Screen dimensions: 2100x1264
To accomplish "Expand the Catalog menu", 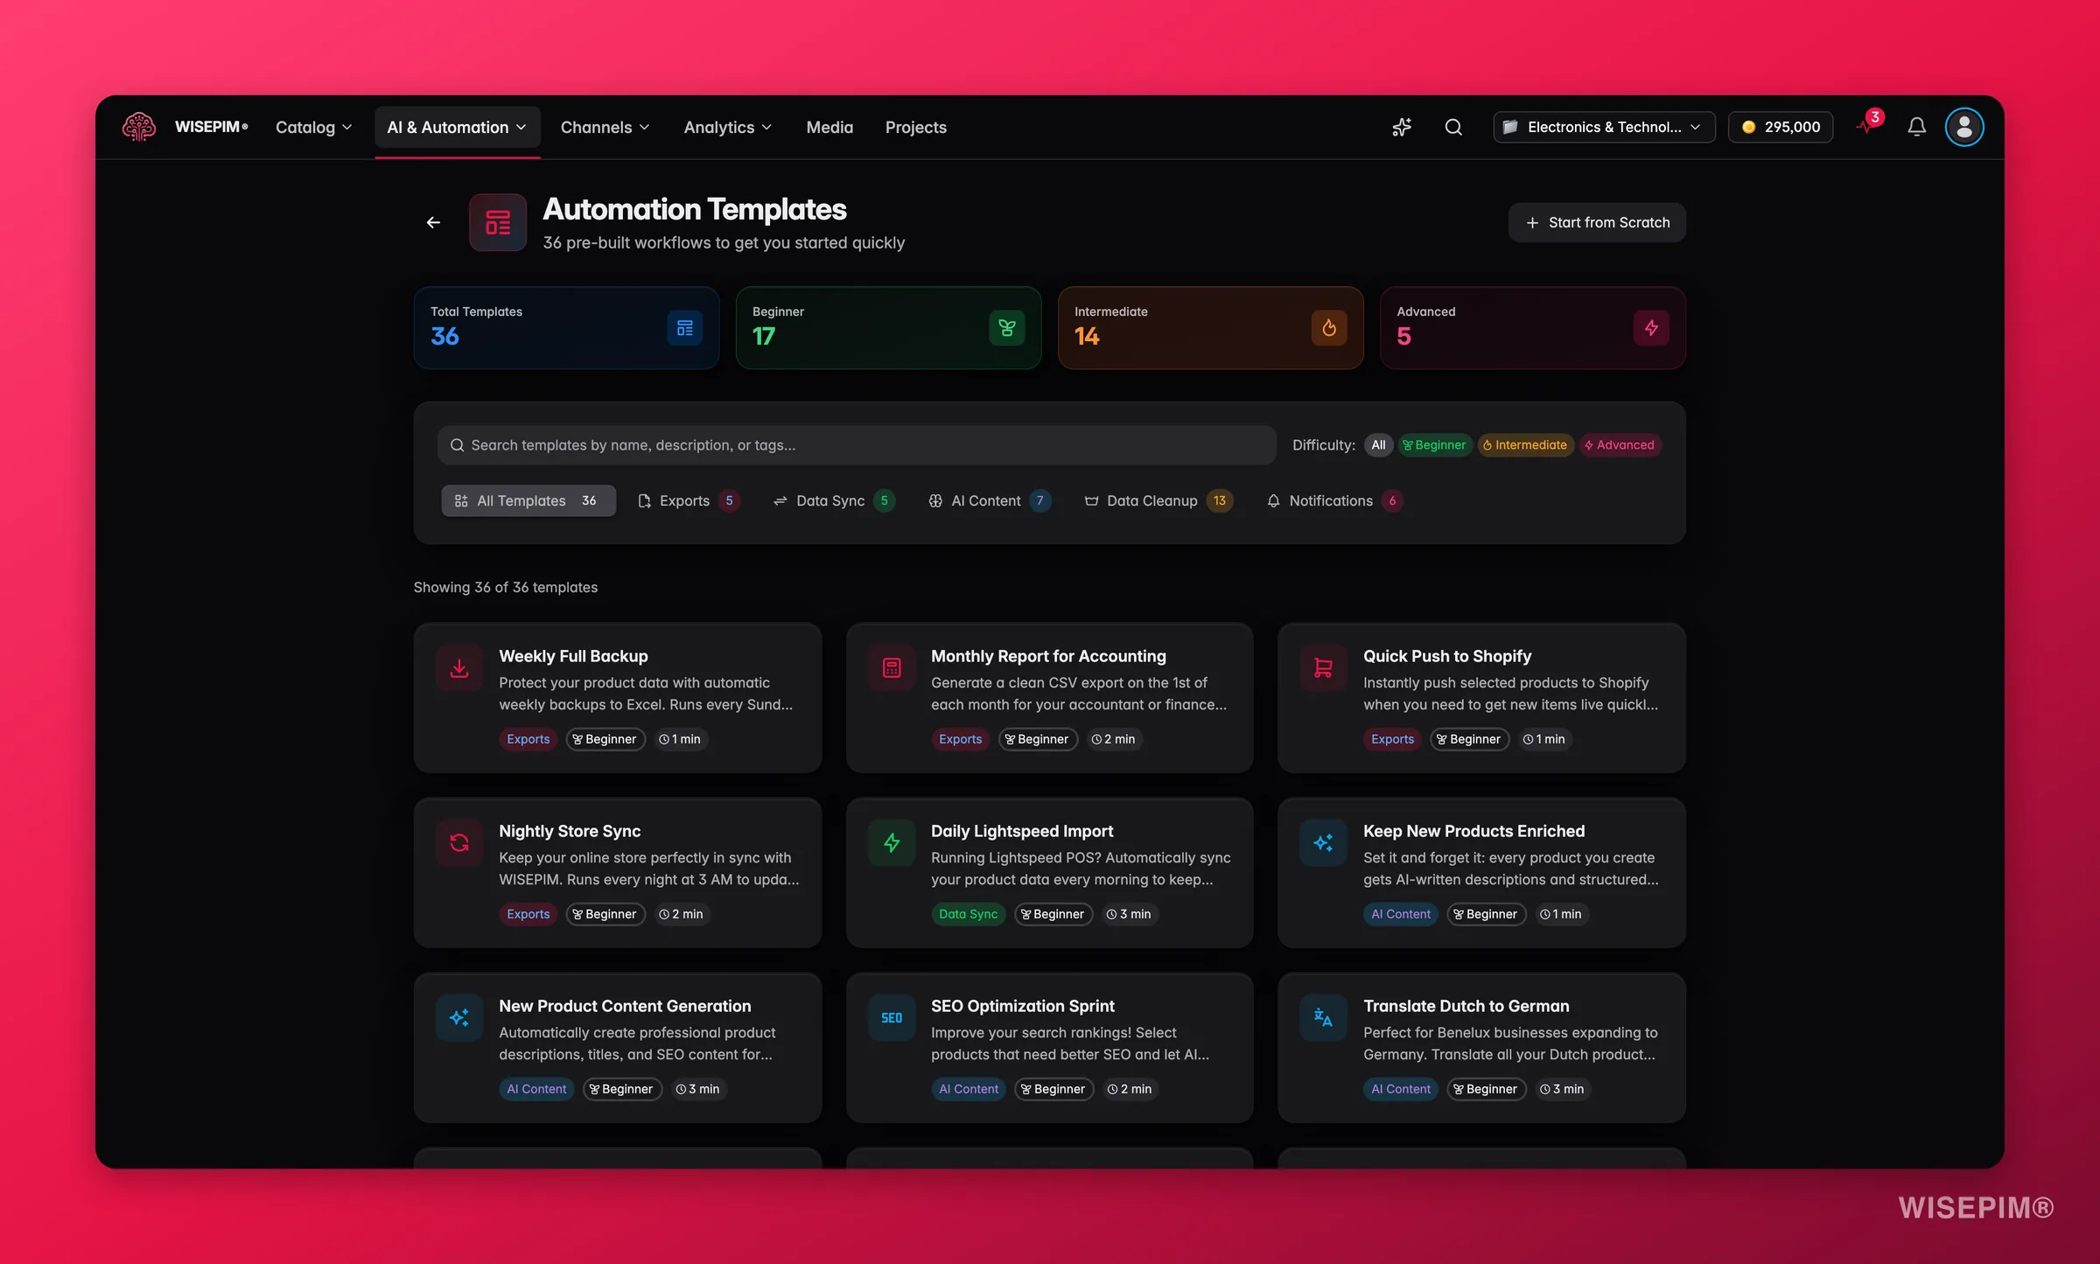I will [313, 128].
